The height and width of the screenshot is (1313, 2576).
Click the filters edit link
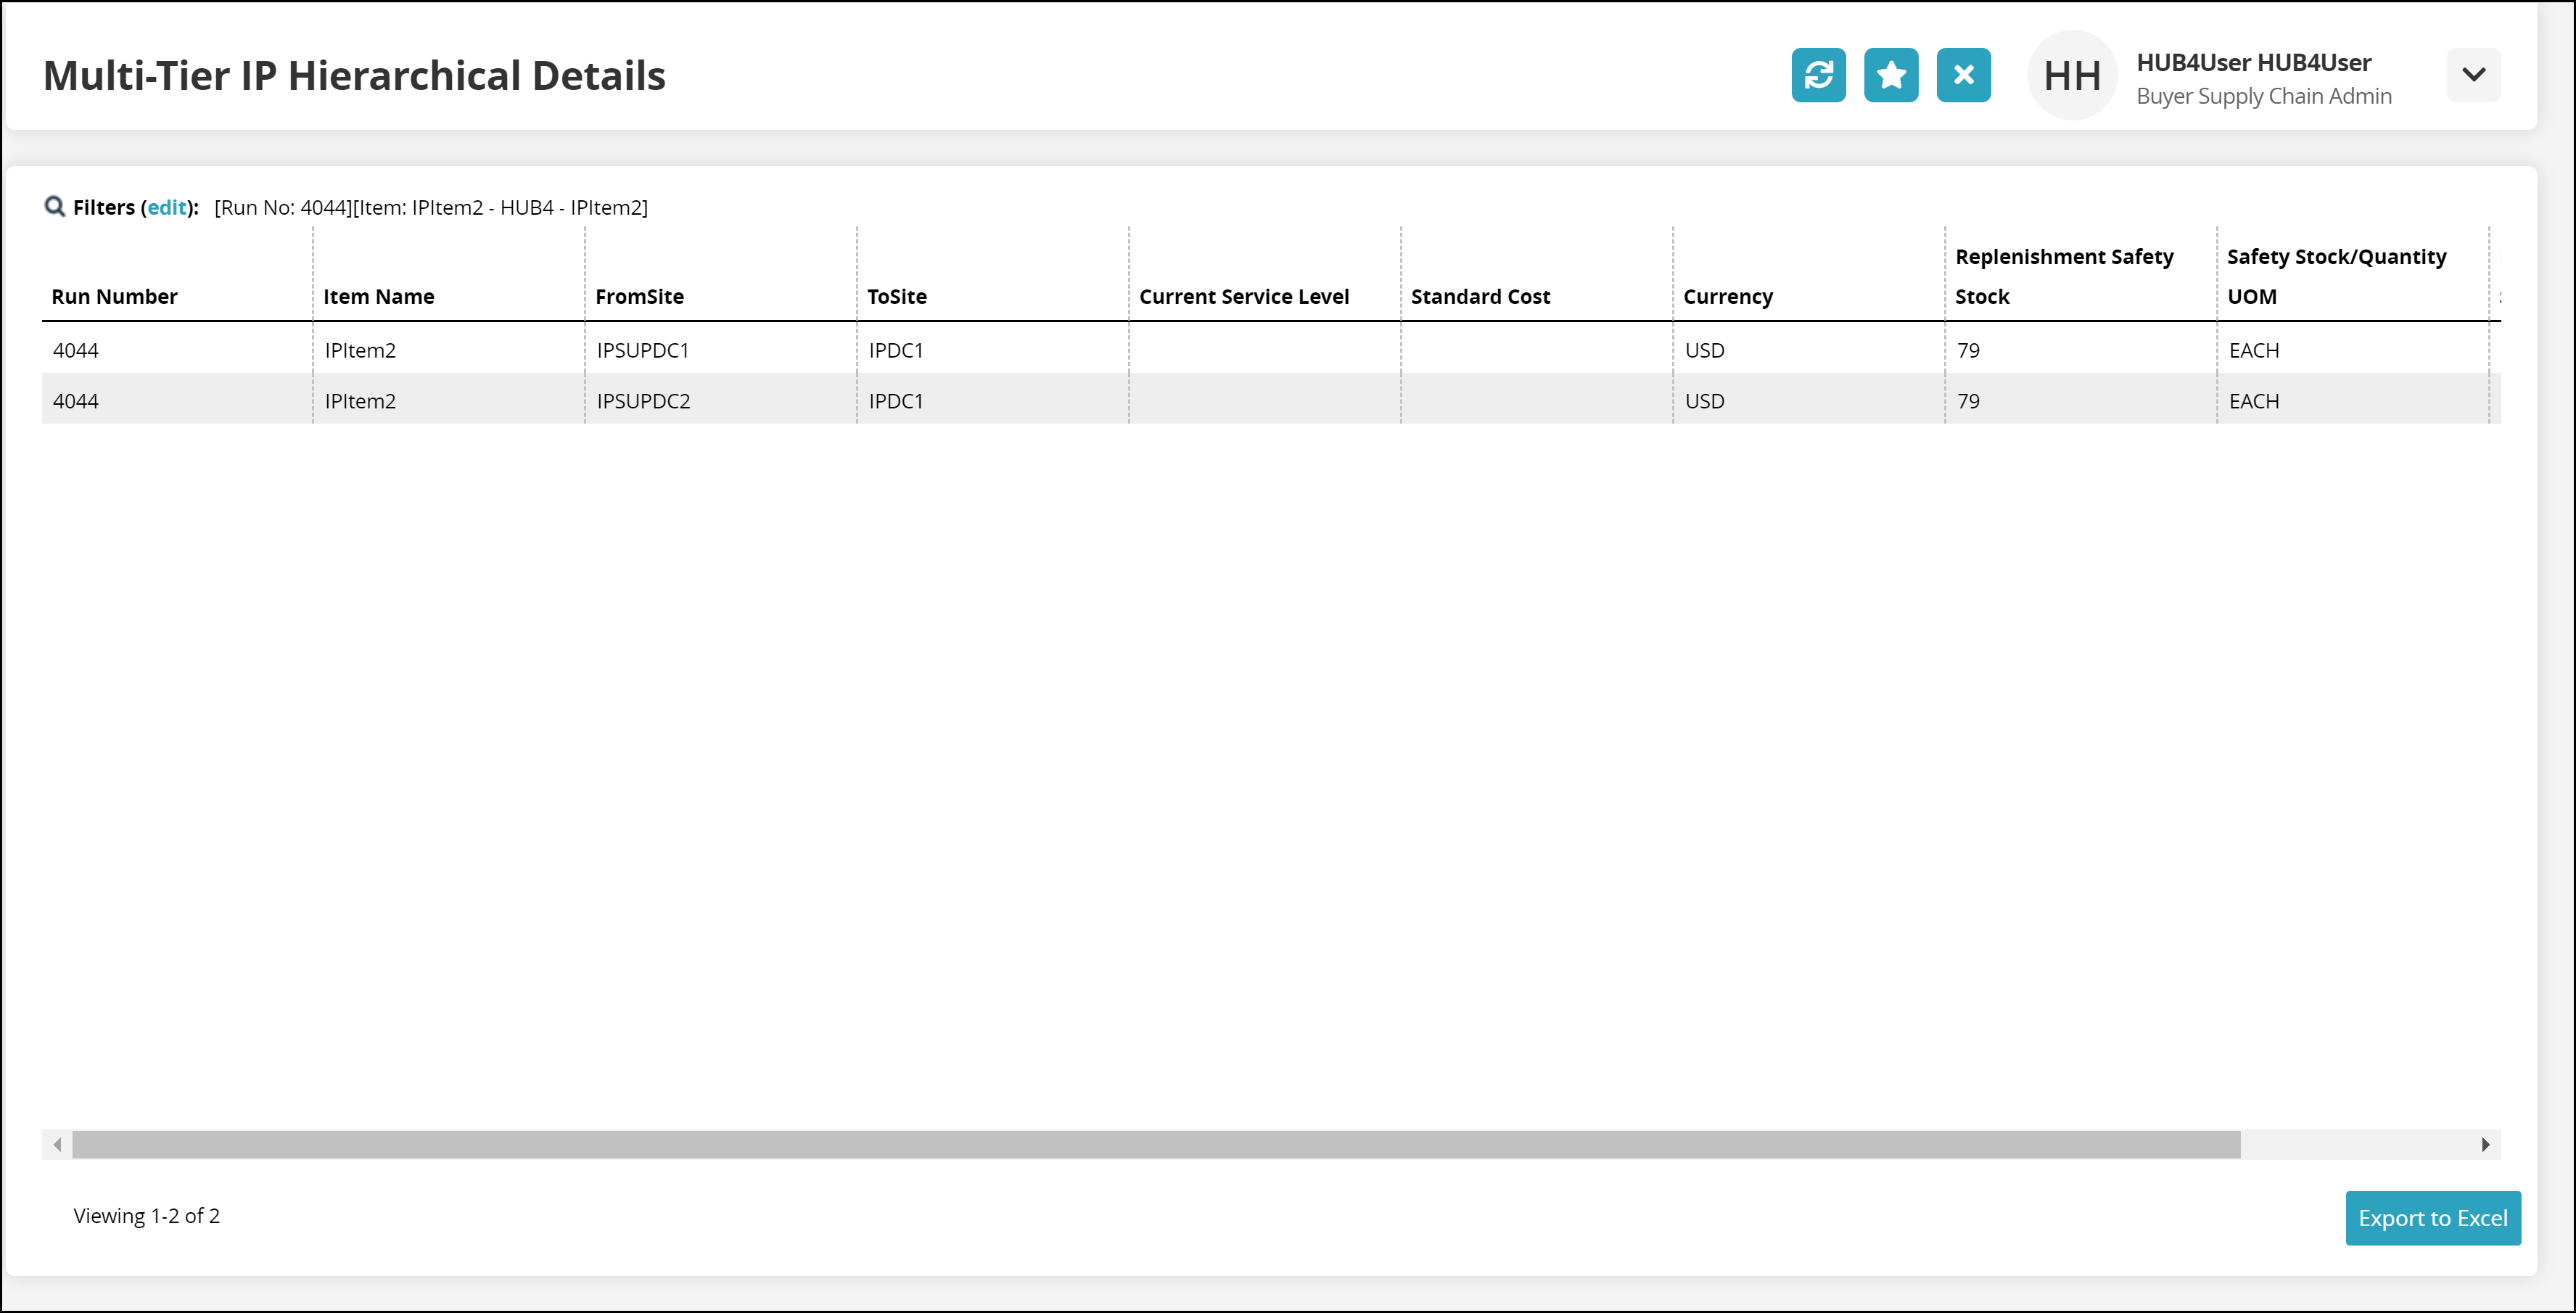click(x=166, y=207)
